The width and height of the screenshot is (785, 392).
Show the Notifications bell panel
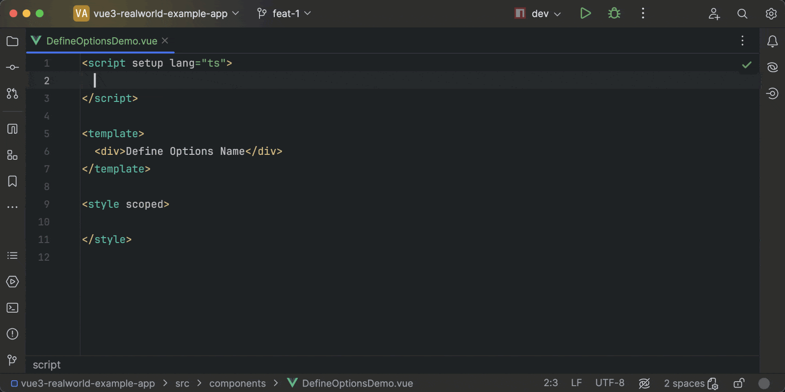click(x=772, y=42)
